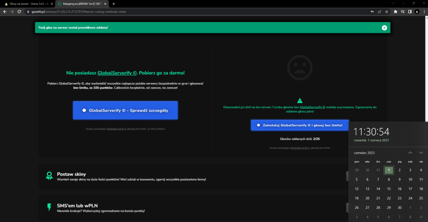Open the saved passwords key icon
The image size is (428, 222).
pos(372,12)
